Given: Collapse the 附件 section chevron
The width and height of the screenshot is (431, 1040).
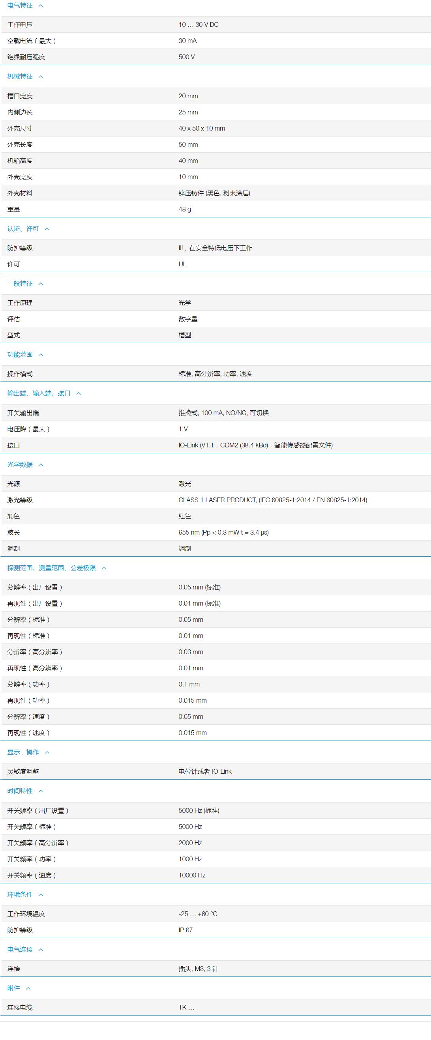Looking at the screenshot, I should (28, 988).
